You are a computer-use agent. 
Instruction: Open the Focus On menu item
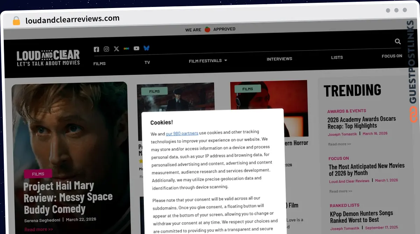click(392, 56)
